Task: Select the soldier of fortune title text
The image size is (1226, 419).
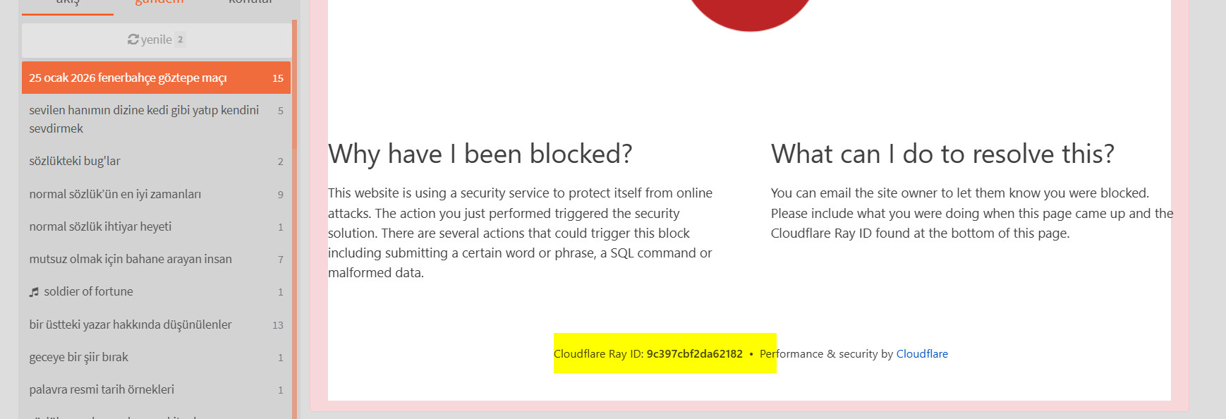Action: (x=88, y=291)
